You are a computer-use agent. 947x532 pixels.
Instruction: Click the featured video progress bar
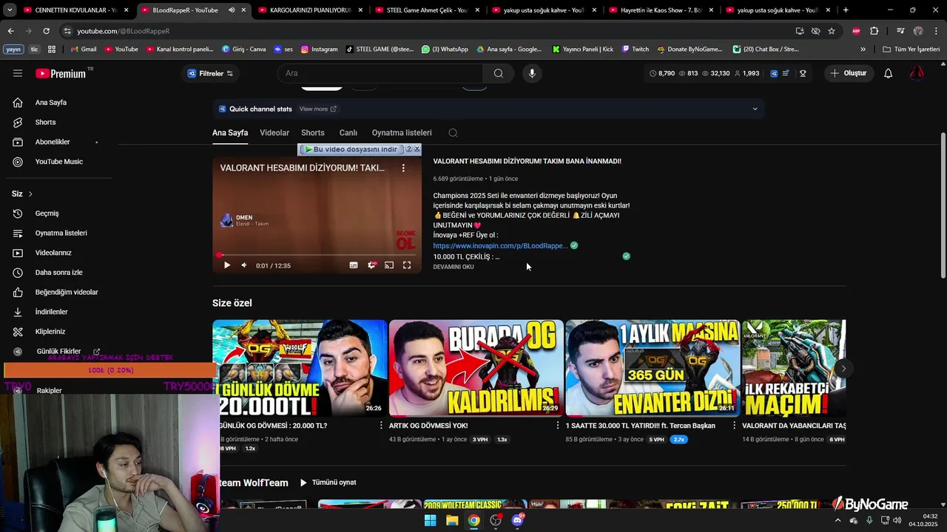[317, 255]
